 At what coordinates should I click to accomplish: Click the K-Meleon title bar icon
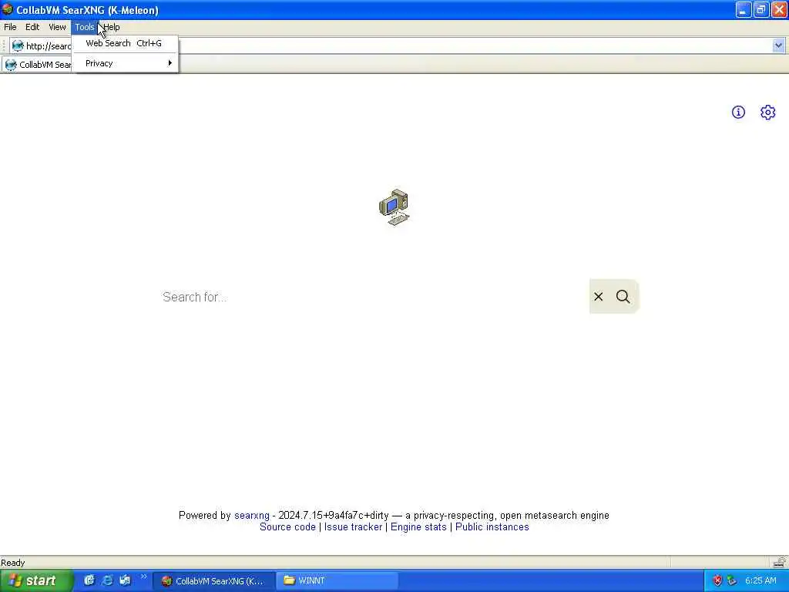click(7, 9)
